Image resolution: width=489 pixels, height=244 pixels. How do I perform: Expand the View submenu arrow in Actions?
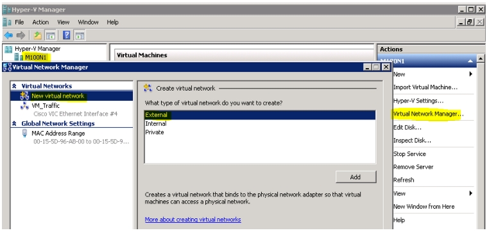tap(470, 193)
